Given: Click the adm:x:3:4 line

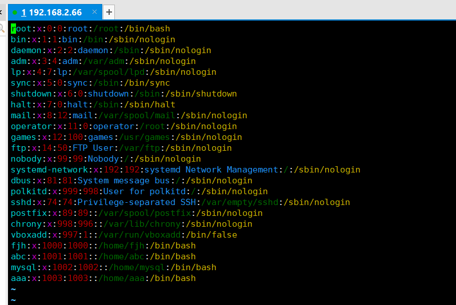Looking at the screenshot, I should [x=103, y=61].
